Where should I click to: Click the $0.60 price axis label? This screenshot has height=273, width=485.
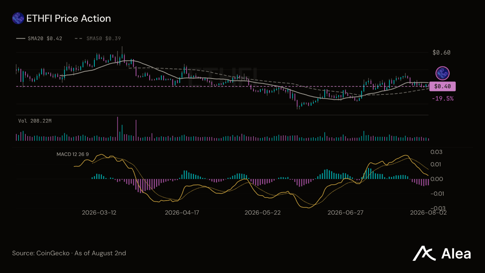tap(441, 53)
